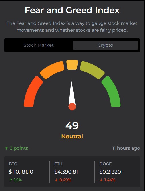Click the red needle pivot dot
This screenshot has width=145, height=191.
coord(72,107)
